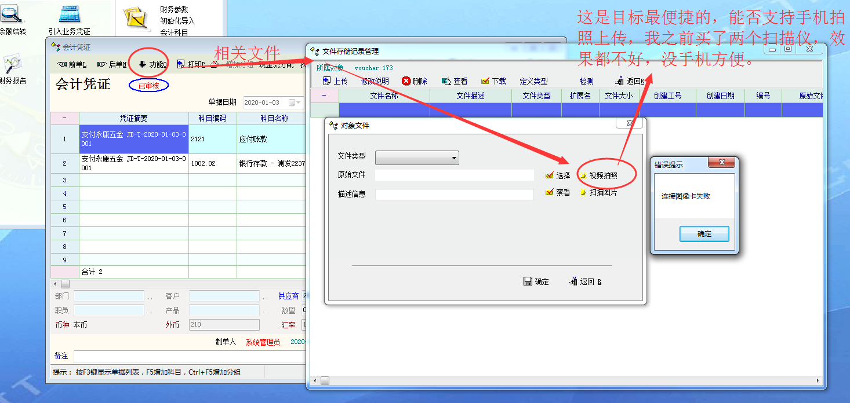850x403 pixels.
Task: Expand the 文件类型 dropdown
Action: click(455, 157)
